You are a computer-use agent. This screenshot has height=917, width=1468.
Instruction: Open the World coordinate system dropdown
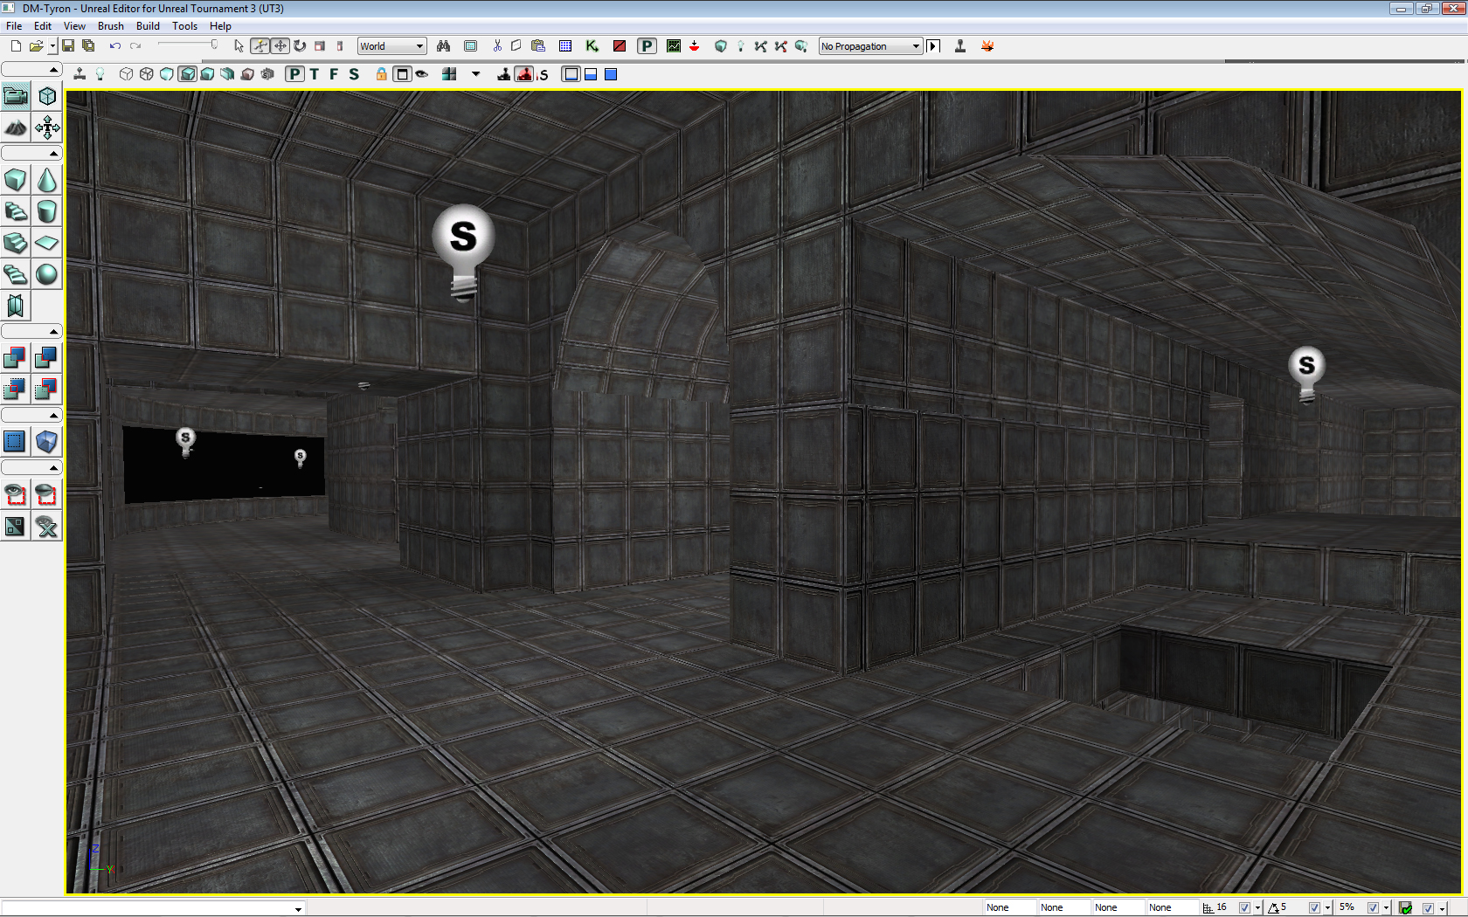pyautogui.click(x=391, y=46)
